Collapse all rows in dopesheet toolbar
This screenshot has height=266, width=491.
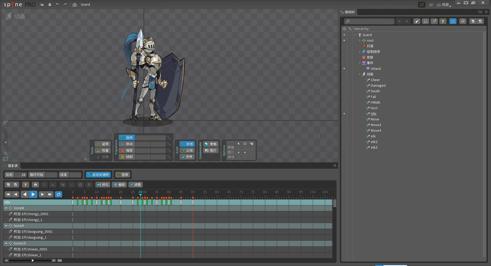8,185
